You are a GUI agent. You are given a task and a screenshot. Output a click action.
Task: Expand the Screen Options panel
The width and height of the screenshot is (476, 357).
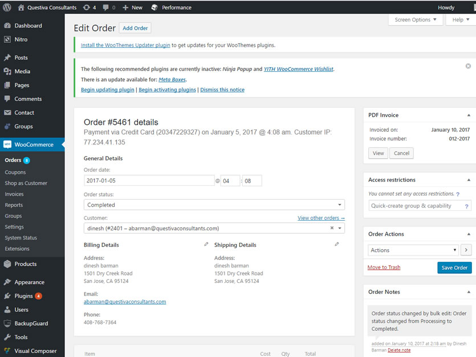(416, 19)
